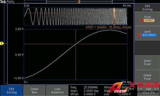The width and height of the screenshot is (160, 96).
Task: Choose the Insert Point side button
Action: [x=147, y=62]
